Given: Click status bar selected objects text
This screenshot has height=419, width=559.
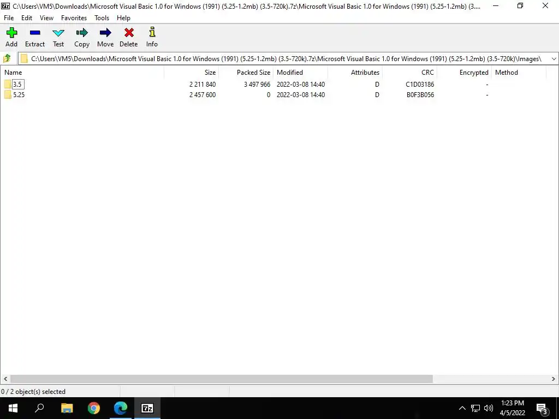Looking at the screenshot, I should coord(33,392).
